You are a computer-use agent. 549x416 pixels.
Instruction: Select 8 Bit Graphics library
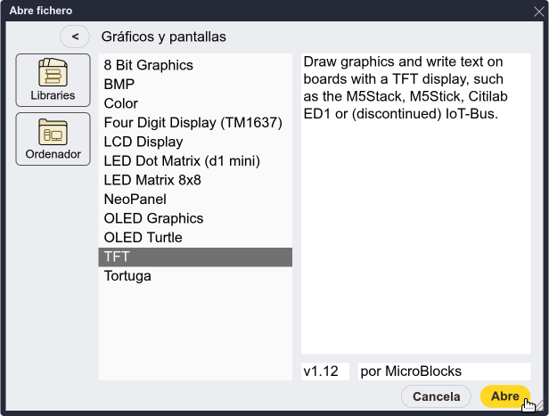(195, 65)
